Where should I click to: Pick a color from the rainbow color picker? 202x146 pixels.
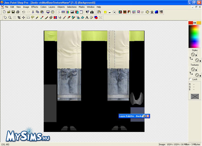(x=195, y=36)
